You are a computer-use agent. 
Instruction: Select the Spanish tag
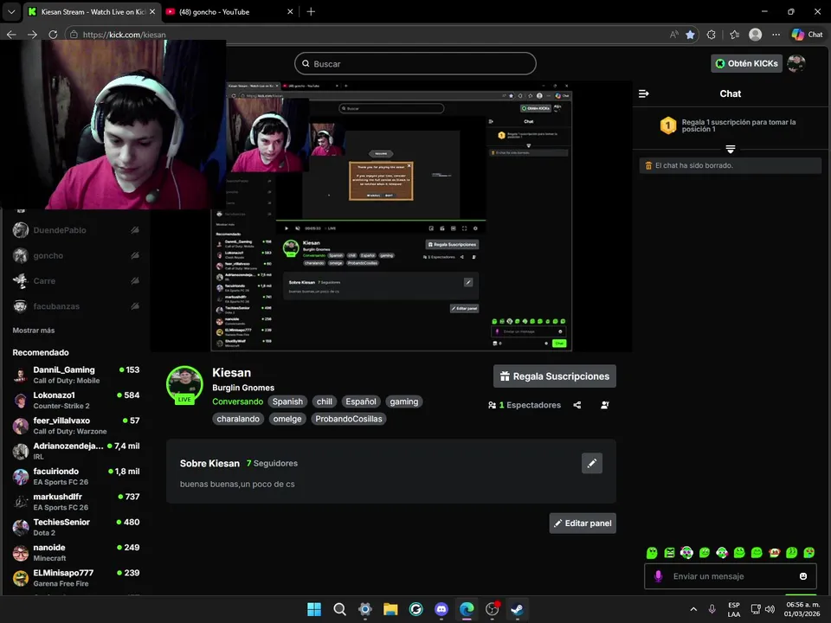click(287, 402)
